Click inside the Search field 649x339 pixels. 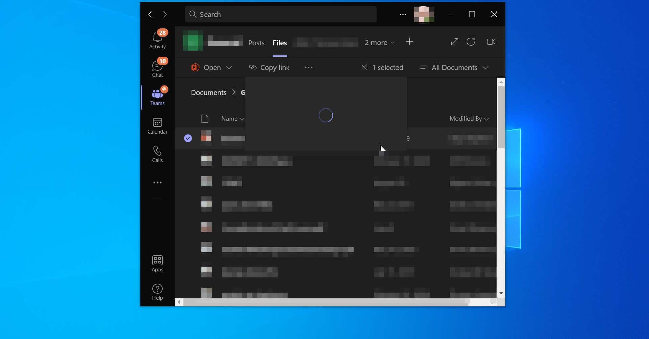pyautogui.click(x=281, y=14)
